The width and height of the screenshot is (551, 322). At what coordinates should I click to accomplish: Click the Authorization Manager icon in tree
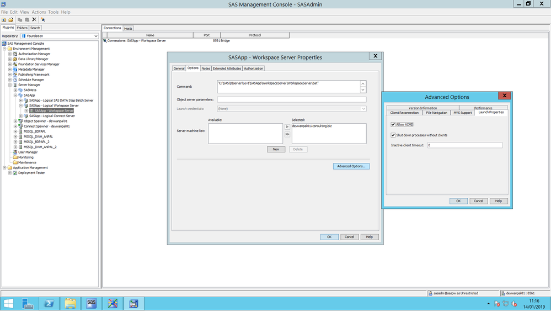tap(15, 54)
